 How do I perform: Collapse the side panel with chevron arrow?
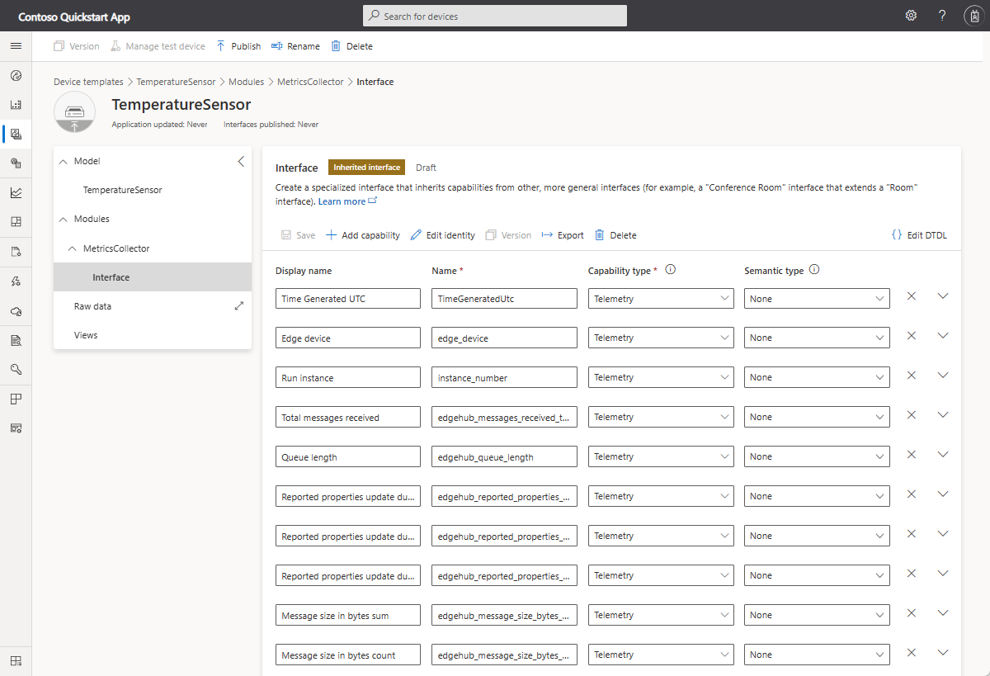(x=241, y=162)
